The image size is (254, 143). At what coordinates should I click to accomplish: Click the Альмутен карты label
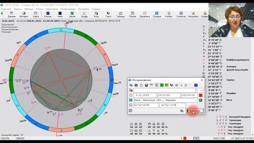tap(10, 135)
